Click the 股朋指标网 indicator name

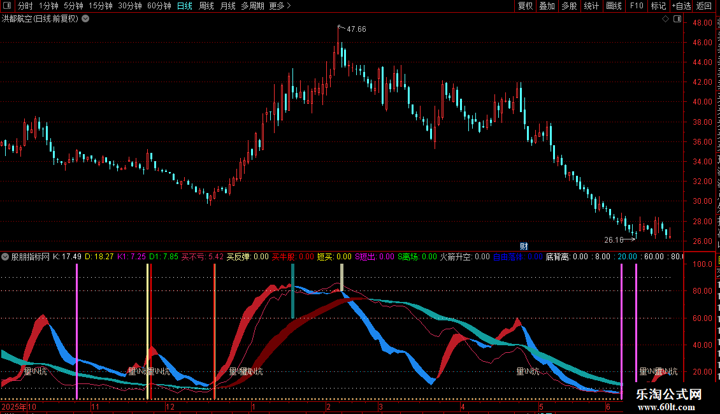point(31,257)
